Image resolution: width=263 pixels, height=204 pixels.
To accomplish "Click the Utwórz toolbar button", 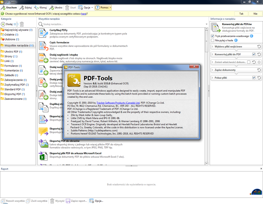I will [x=56, y=8].
